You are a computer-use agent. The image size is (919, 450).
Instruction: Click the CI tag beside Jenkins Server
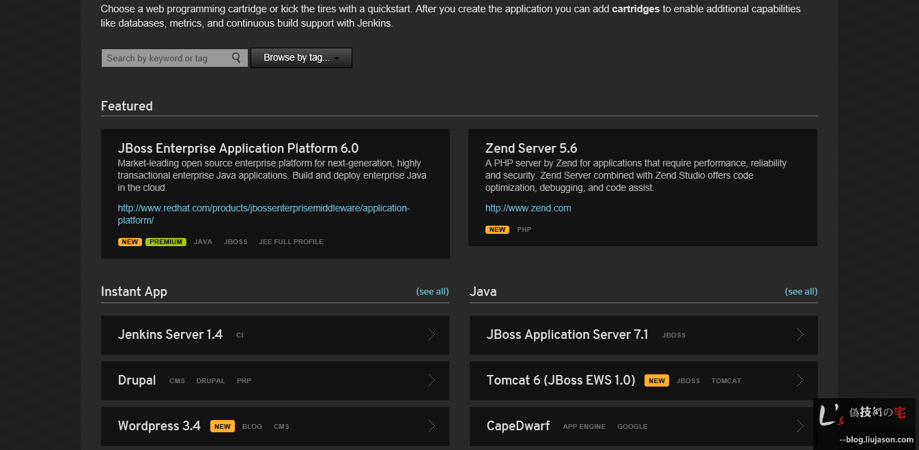240,335
